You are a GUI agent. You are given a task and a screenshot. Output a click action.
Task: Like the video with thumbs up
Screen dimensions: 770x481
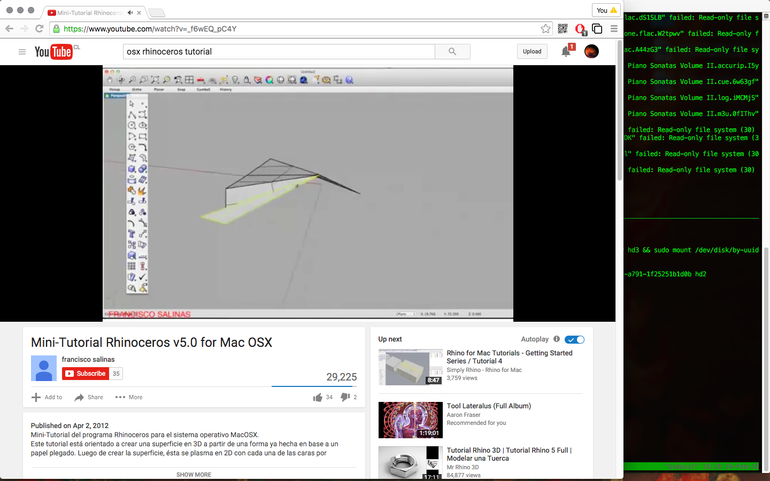(318, 397)
